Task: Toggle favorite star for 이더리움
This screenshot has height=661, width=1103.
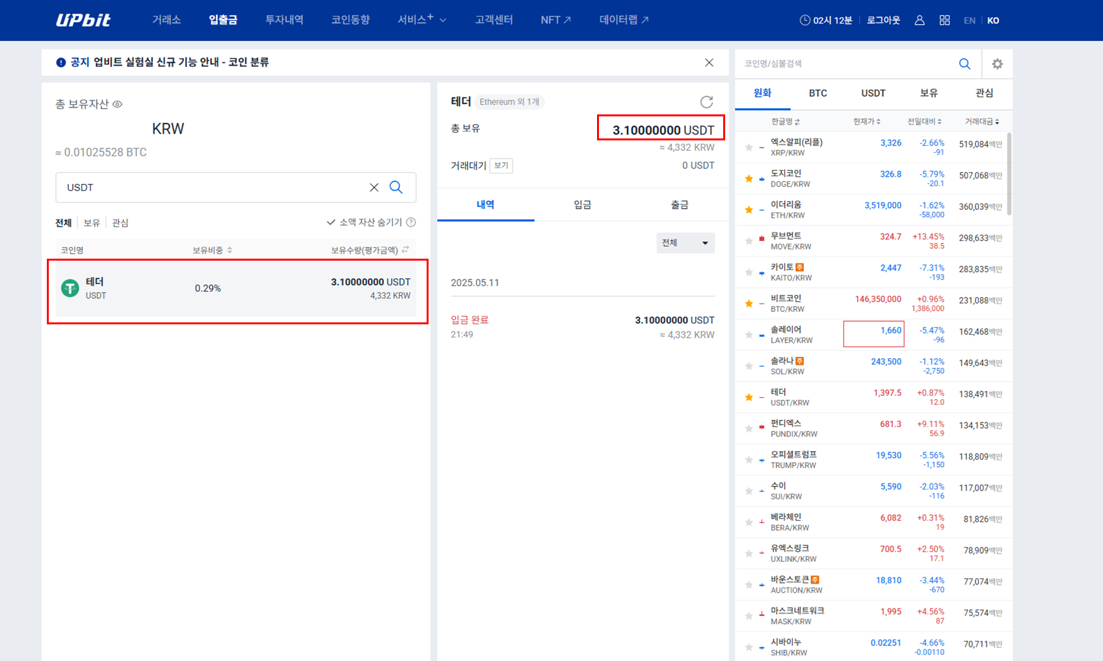Action: click(x=749, y=210)
